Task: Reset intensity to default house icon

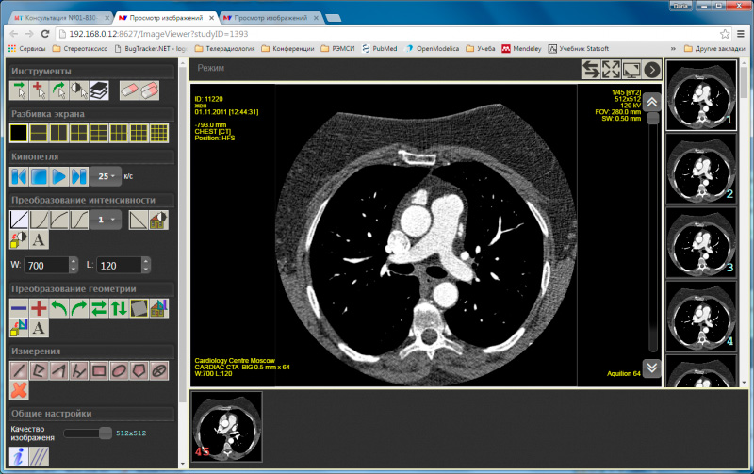Action: (158, 220)
